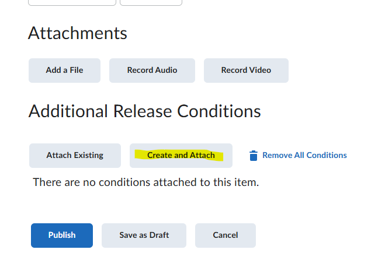Click the Record Video button
Image resolution: width=385 pixels, height=260 pixels.
pos(246,71)
